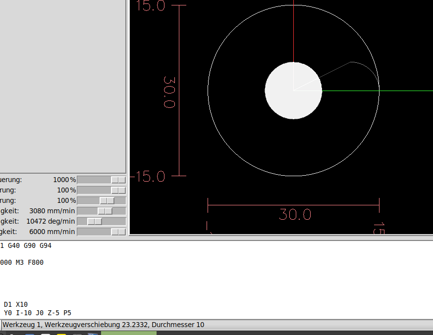Click the lower 100% override slider
The image size is (433, 335).
click(107, 200)
